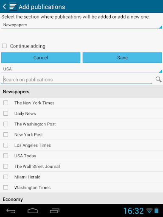The image size is (163, 217).
Task: Check the Miami Herald checkbox
Action: point(6,177)
